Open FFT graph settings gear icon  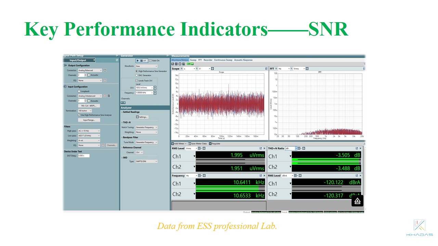point(307,69)
